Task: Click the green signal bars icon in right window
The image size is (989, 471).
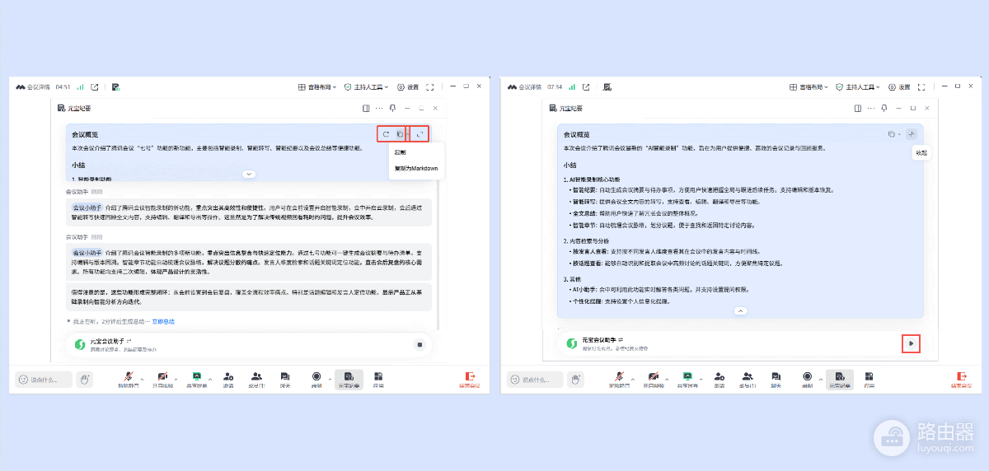Action: (x=572, y=86)
